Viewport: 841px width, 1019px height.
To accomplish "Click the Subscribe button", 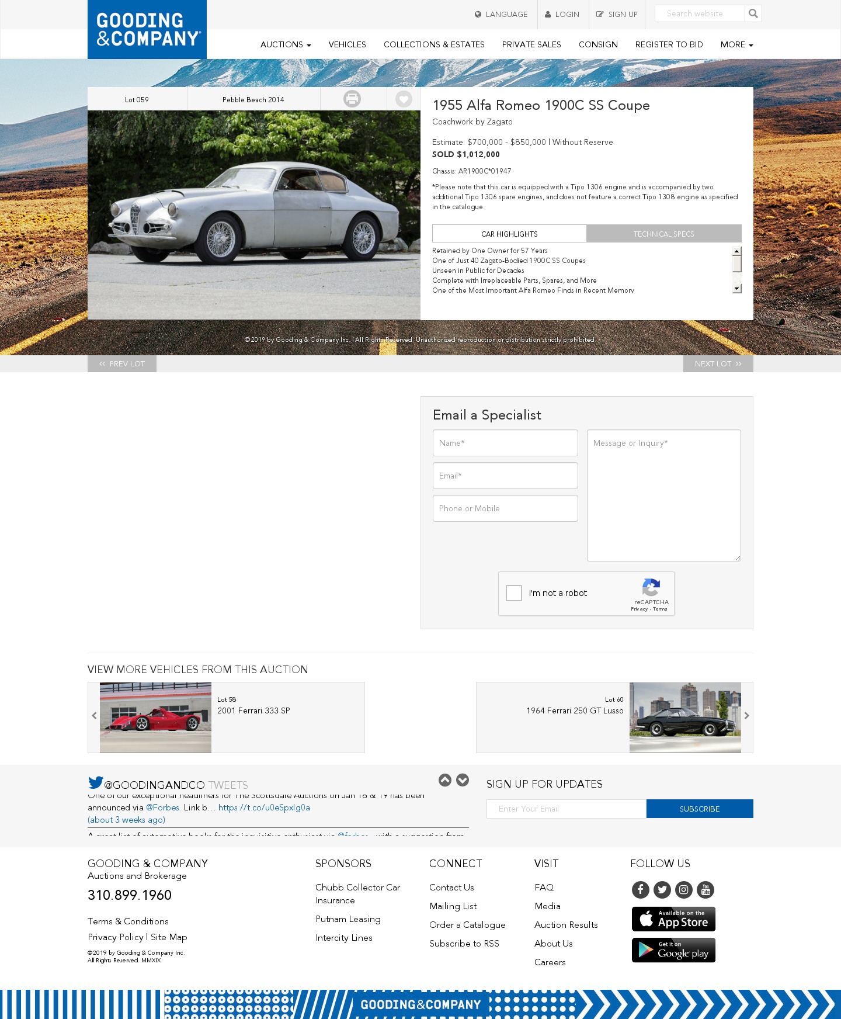I will click(x=700, y=809).
